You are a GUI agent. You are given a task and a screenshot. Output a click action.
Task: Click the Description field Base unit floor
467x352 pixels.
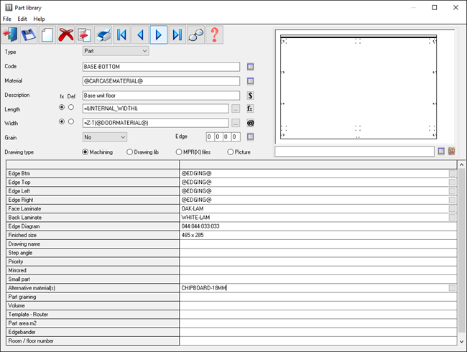[160, 95]
